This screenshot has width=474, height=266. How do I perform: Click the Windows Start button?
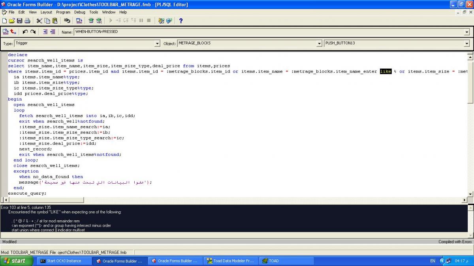(x=17, y=261)
